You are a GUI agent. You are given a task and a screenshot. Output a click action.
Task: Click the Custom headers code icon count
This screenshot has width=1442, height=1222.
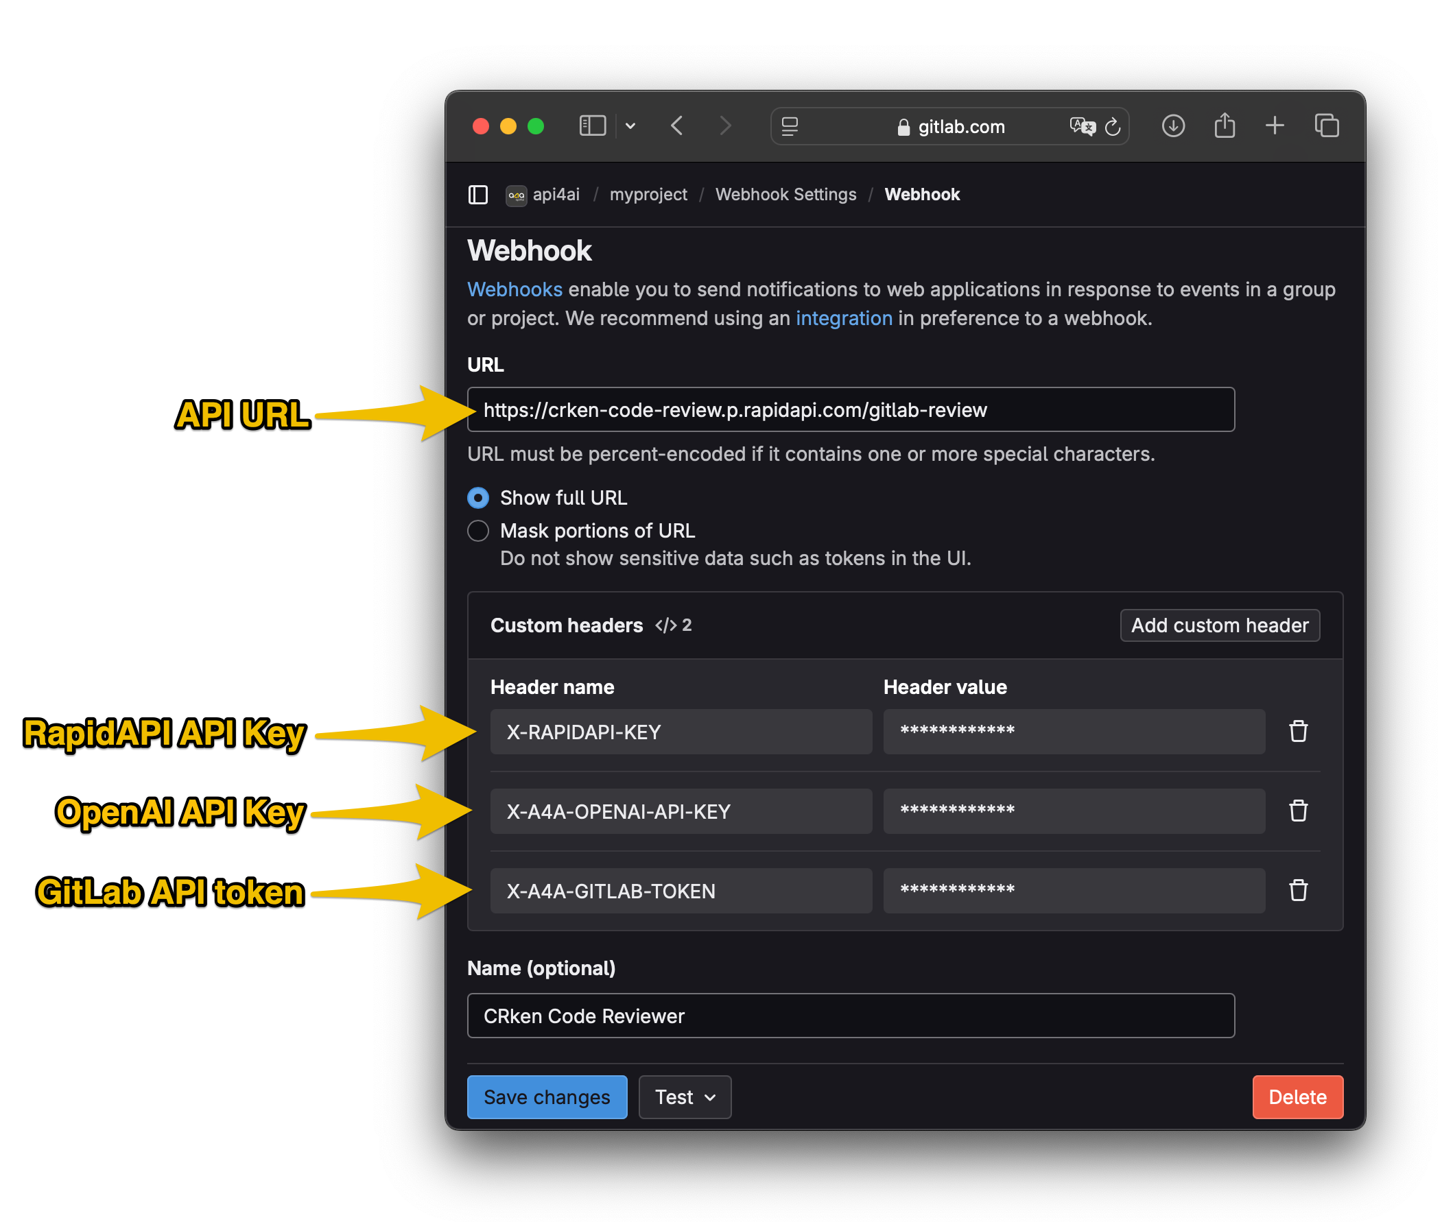pos(673,625)
